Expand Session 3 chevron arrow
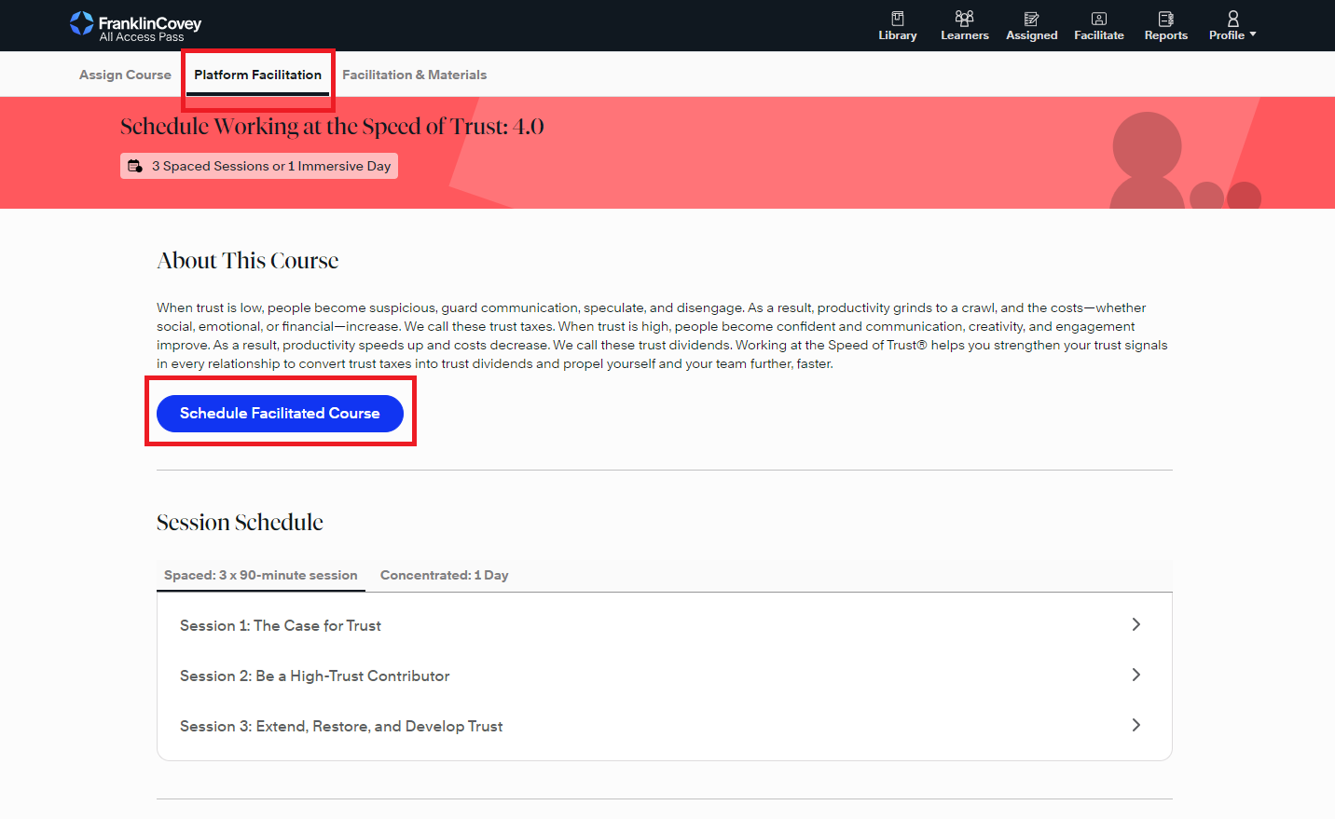Image resolution: width=1335 pixels, height=819 pixels. [1135, 725]
